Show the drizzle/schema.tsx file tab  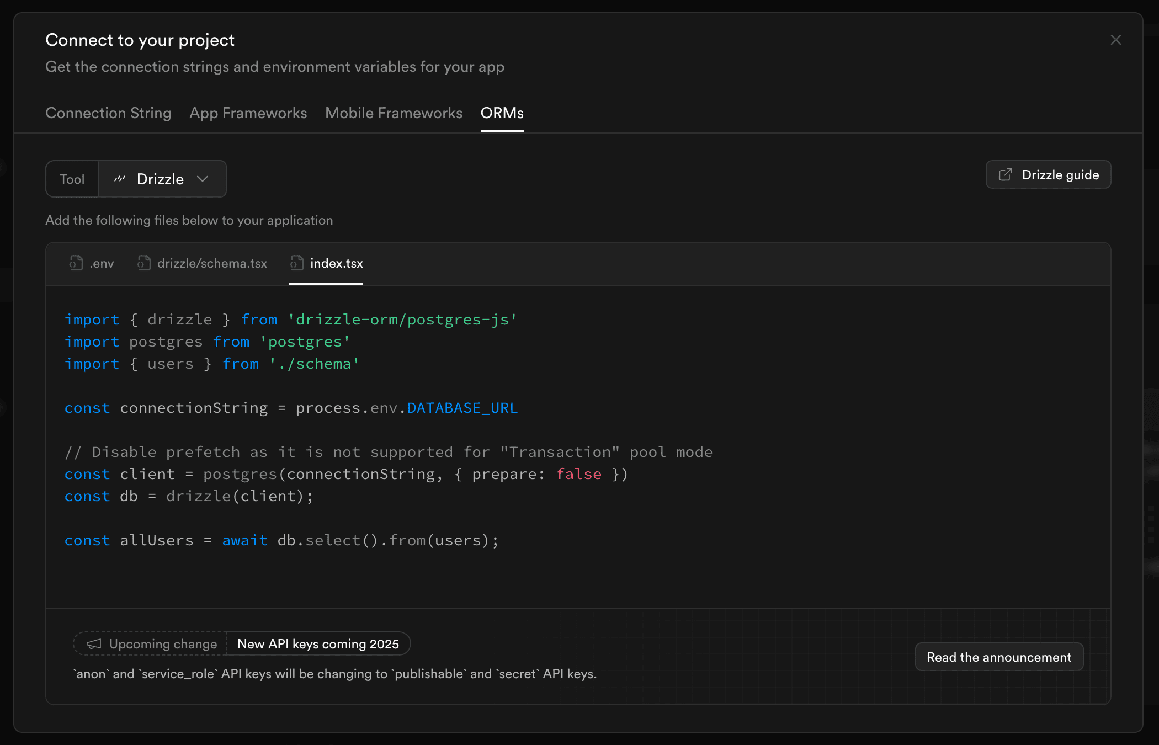(x=202, y=263)
